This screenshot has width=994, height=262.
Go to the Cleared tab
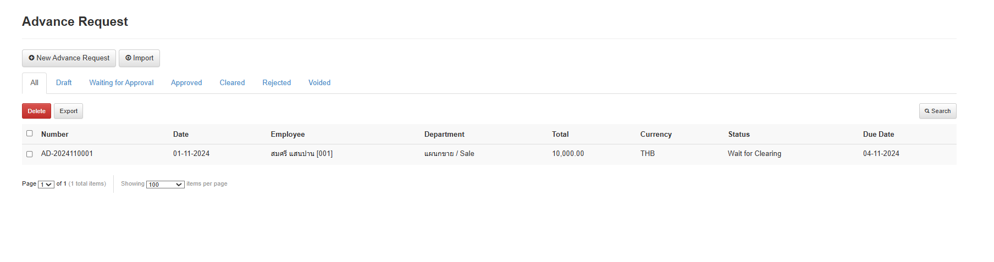(232, 83)
